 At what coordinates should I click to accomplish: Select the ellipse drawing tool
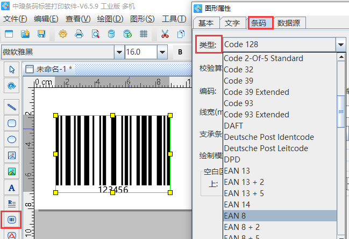[12, 139]
